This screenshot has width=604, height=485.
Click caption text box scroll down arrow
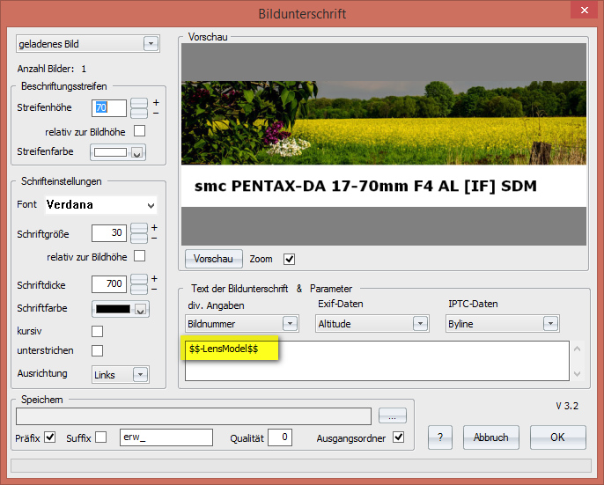point(577,373)
